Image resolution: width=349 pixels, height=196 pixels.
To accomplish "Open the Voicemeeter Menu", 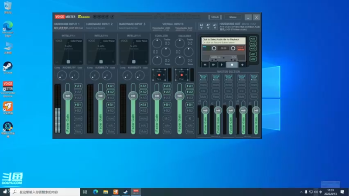I will pyautogui.click(x=233, y=17).
